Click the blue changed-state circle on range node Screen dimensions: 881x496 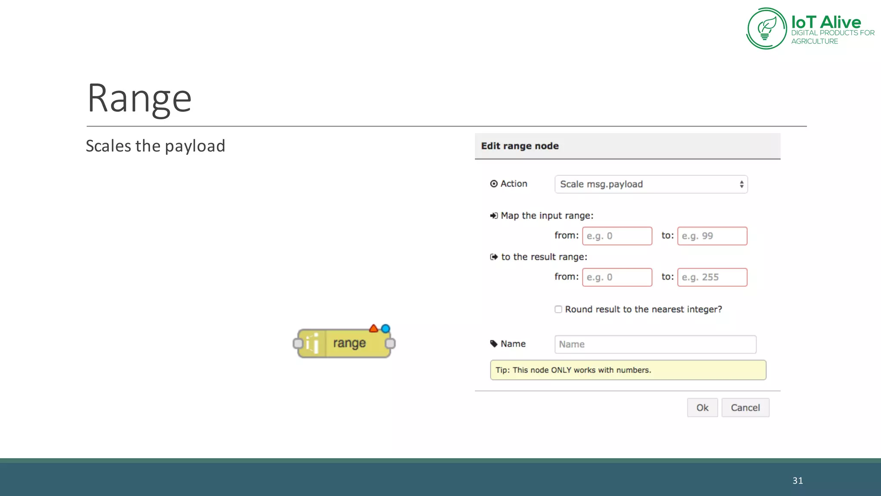386,329
